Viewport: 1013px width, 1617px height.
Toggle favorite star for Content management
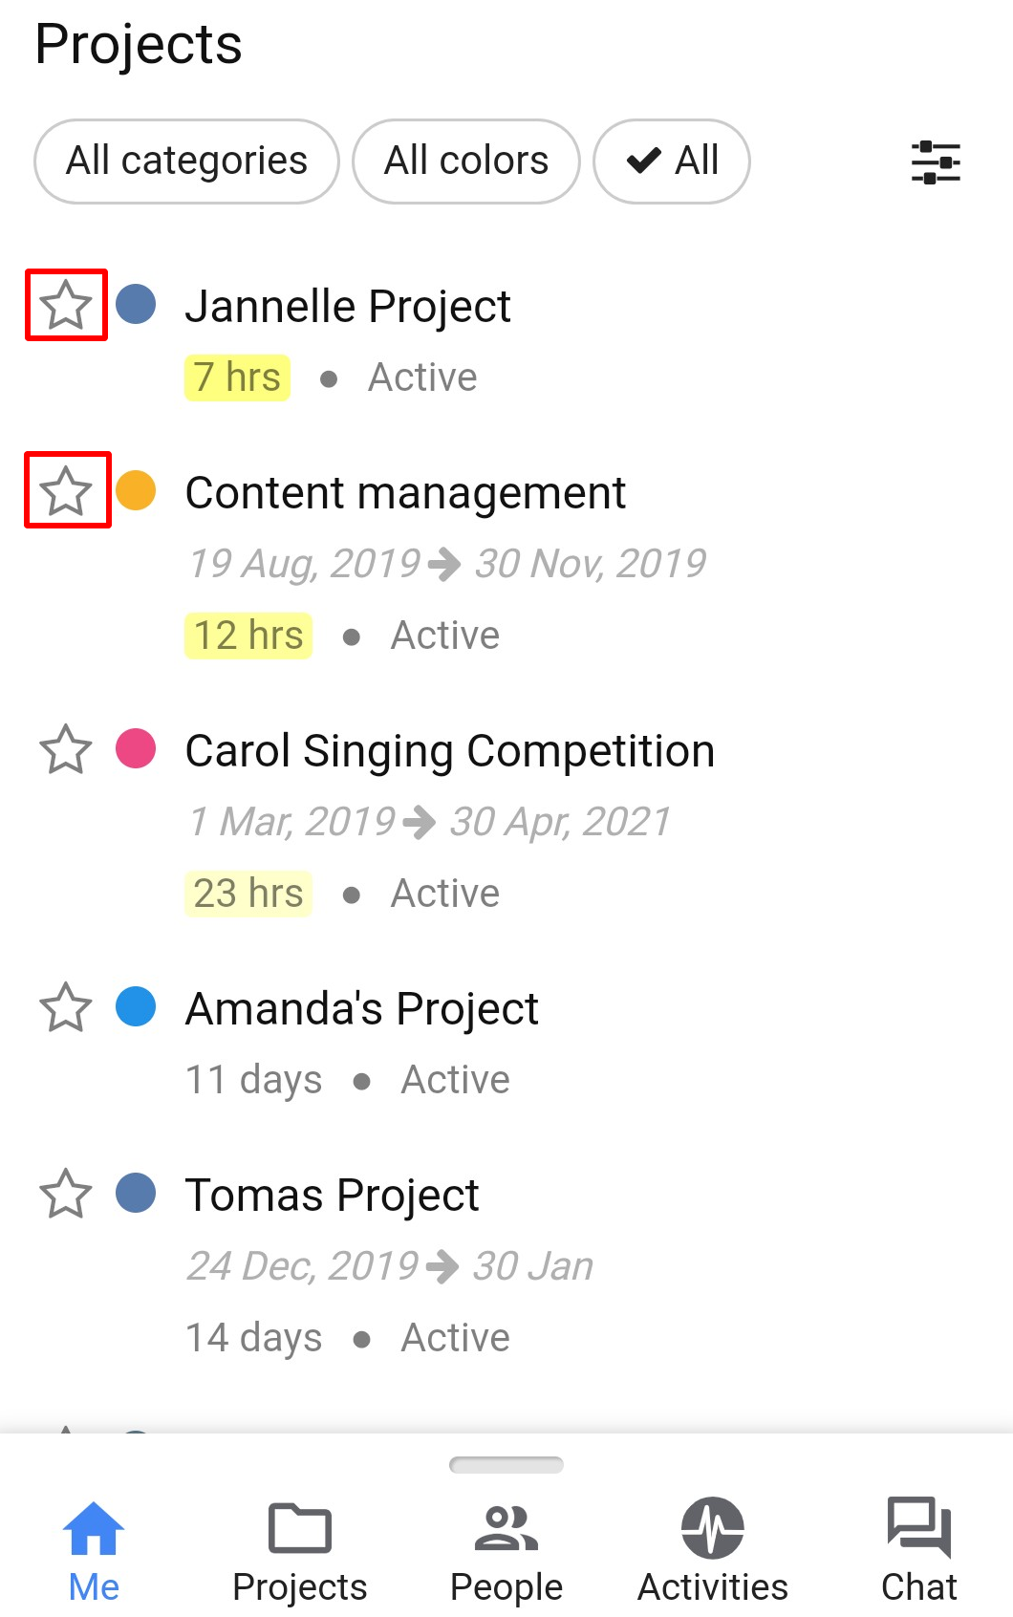pos(67,490)
